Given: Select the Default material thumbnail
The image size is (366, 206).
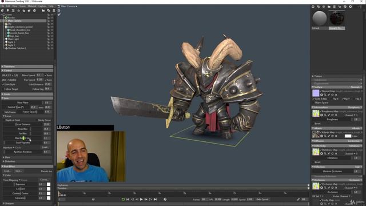Looking at the screenshot, I should 319,18.
